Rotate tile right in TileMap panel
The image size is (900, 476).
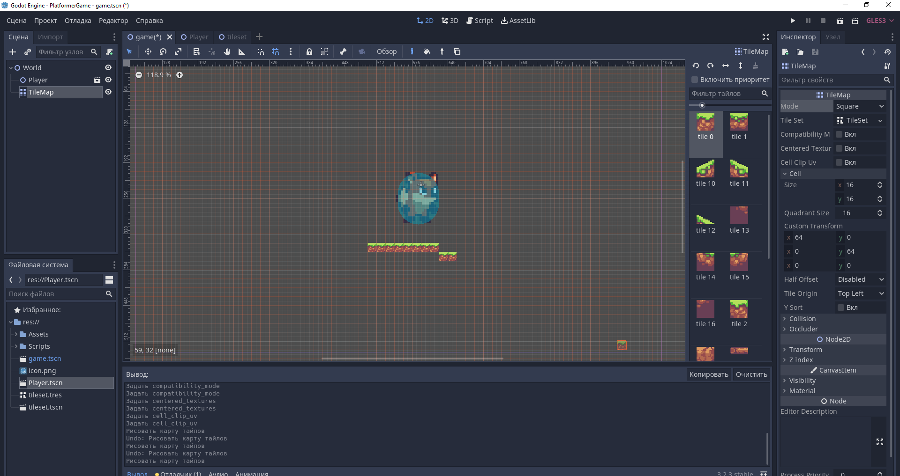711,66
